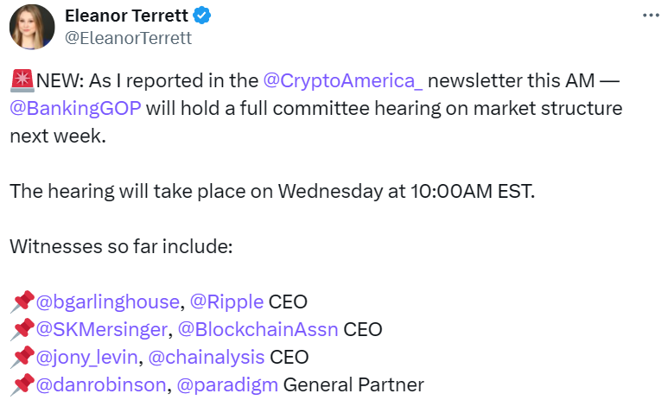668x400 pixels.
Task: Open the @bgarlinghouse profile mention
Action: [x=108, y=302]
